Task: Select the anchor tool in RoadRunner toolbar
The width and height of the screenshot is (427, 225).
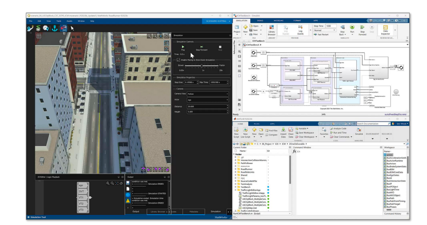Action: point(54,29)
